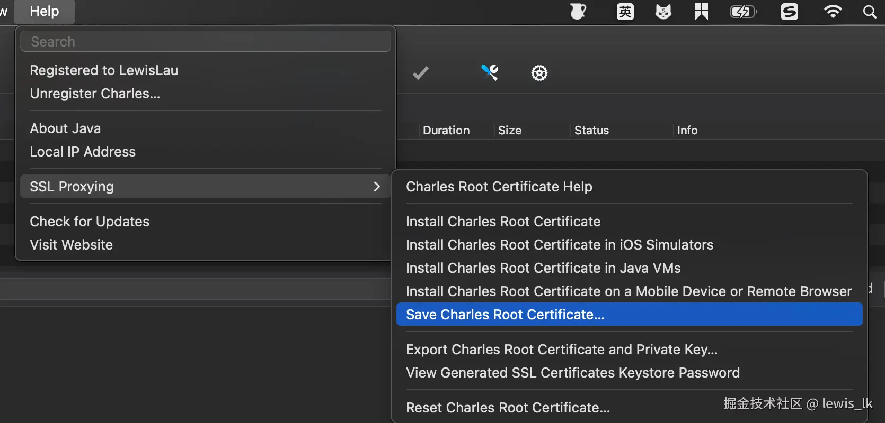The width and height of the screenshot is (885, 423).
Task: View Generated SSL Certificates Keystore Password
Action: [630, 373]
